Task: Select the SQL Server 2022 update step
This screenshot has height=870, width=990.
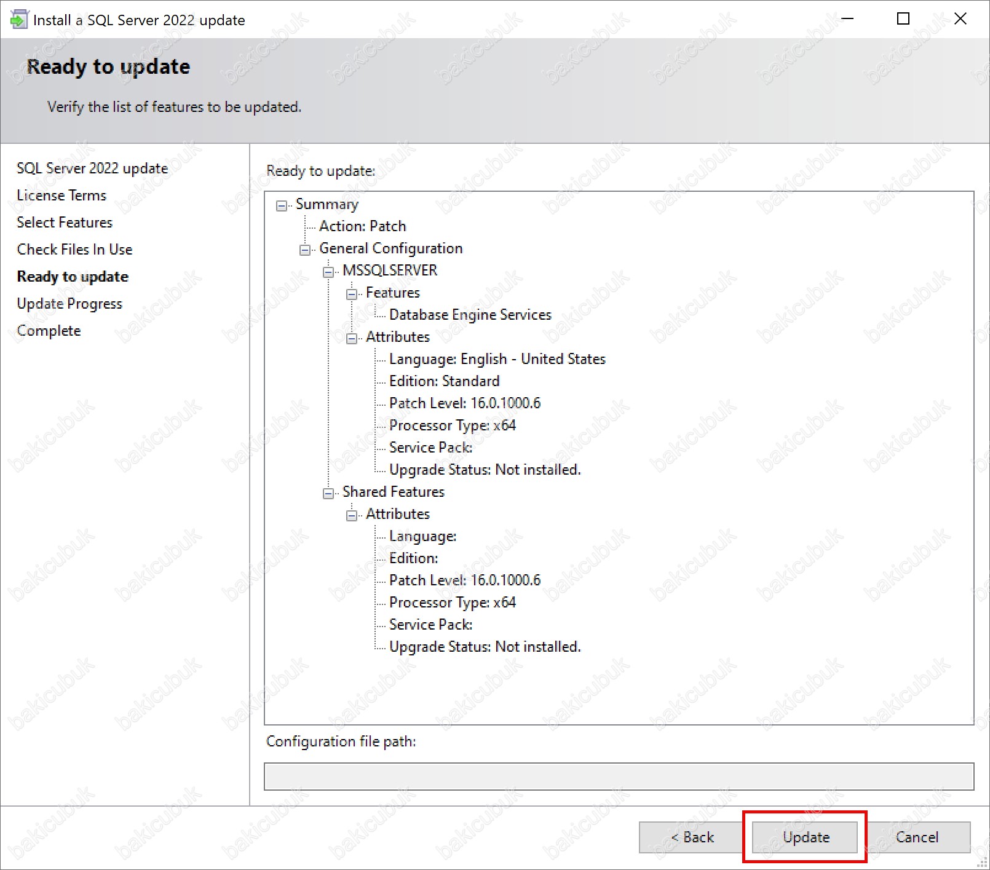Action: click(x=92, y=168)
